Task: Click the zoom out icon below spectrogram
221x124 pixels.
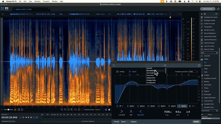Action: coord(65,110)
